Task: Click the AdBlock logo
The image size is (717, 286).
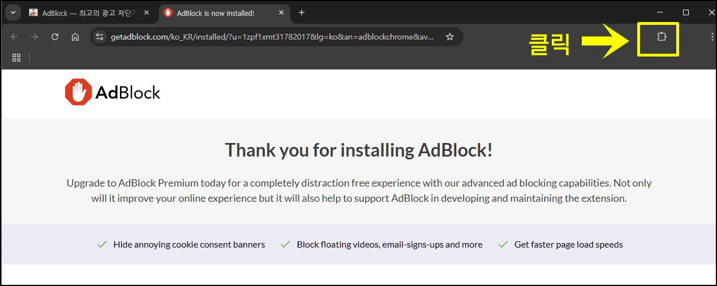Action: [x=113, y=92]
